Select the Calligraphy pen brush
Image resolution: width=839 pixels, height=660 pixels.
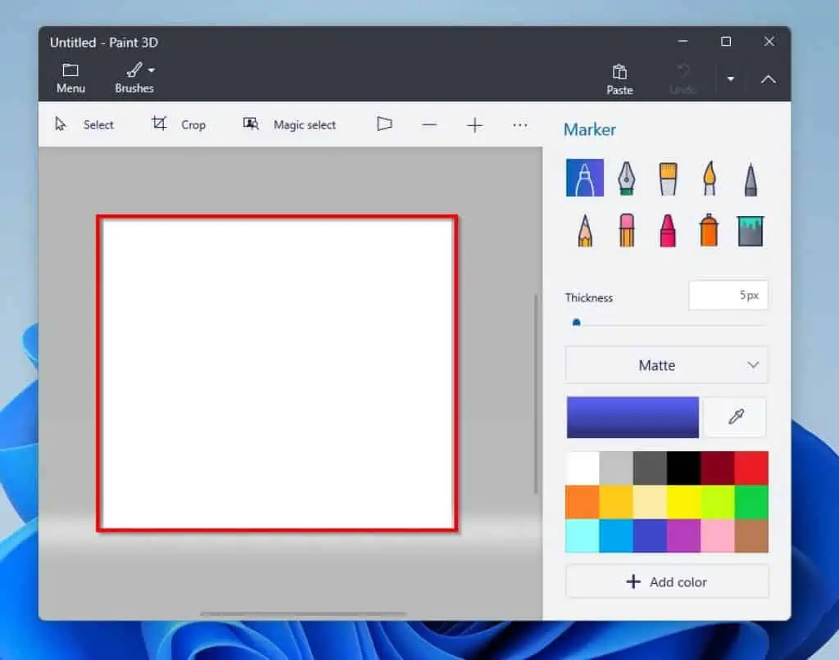626,178
